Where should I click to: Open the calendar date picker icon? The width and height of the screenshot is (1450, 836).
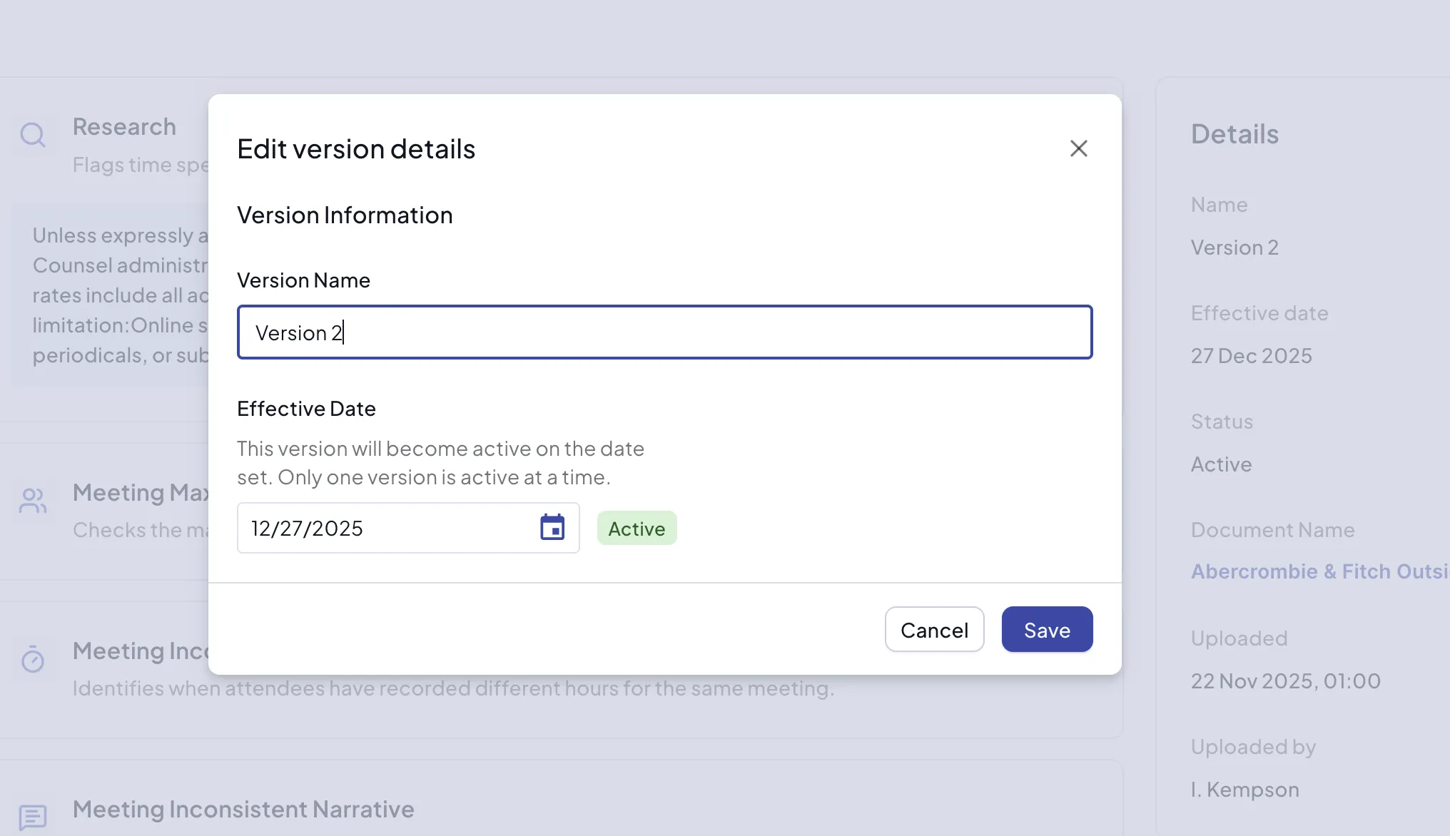click(x=552, y=528)
